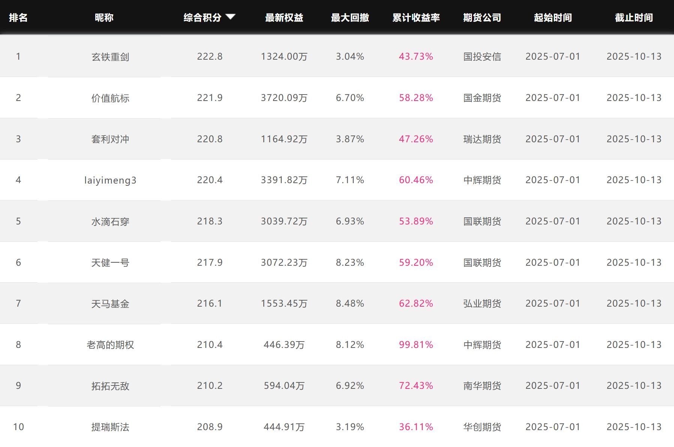Select the nickname 套利对冲

point(110,139)
